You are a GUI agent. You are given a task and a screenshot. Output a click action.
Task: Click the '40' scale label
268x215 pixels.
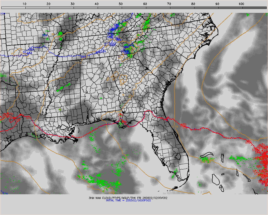coord(97,4)
